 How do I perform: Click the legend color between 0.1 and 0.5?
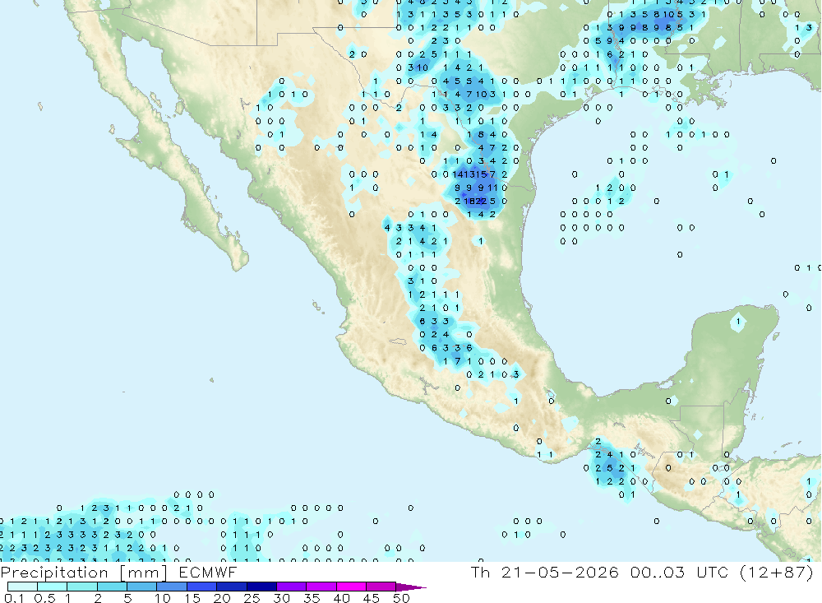pos(22,587)
